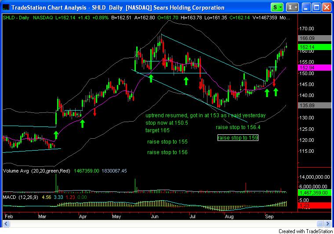The height and width of the screenshot is (234, 334).
Task: Click the green 162.14 last price marker
Action: coord(314,47)
